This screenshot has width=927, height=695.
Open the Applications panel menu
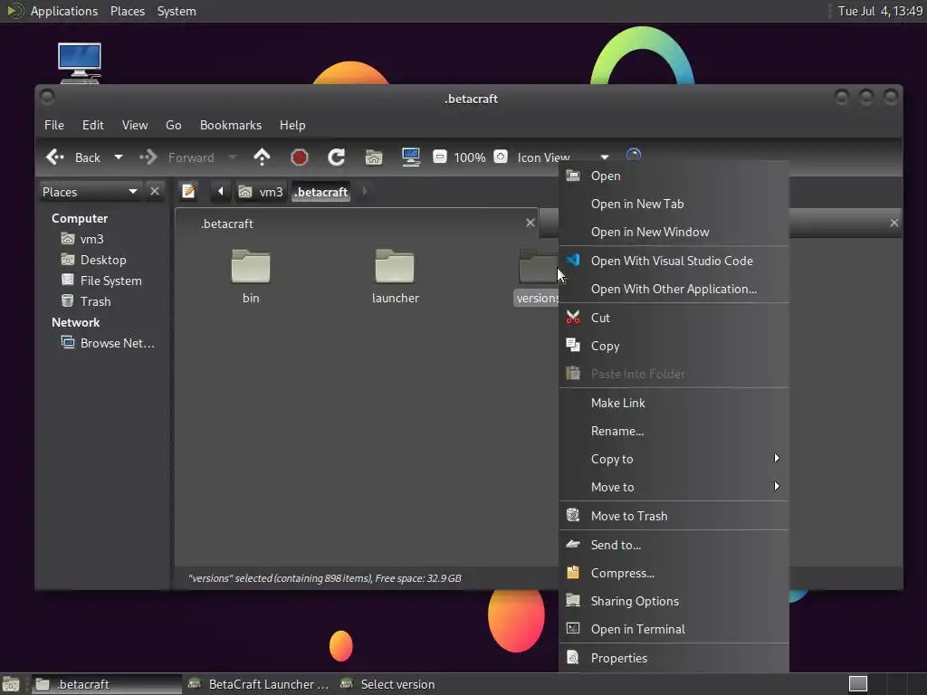64,11
